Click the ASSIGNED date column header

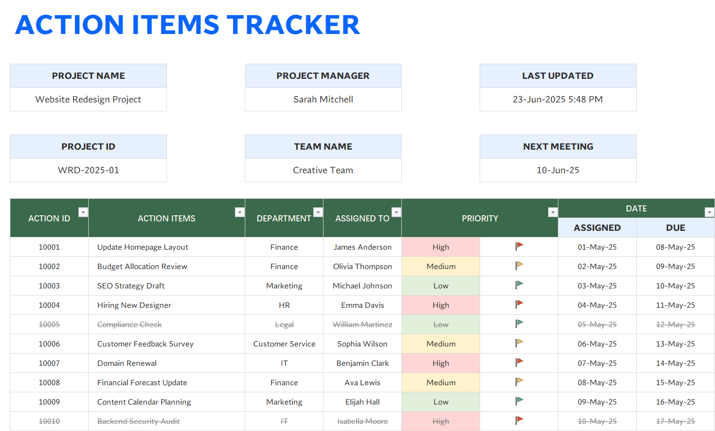coord(597,228)
